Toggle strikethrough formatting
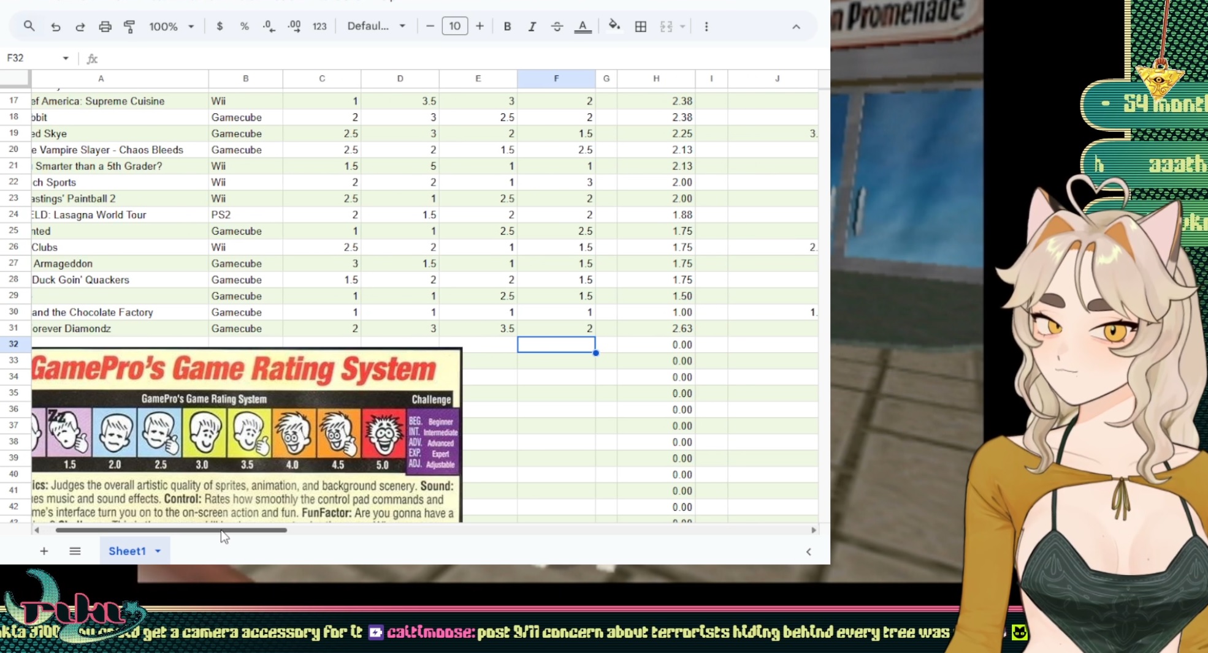The height and width of the screenshot is (653, 1208). tap(556, 26)
